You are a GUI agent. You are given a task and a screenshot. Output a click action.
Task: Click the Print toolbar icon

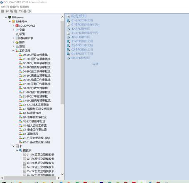tap(25, 11)
